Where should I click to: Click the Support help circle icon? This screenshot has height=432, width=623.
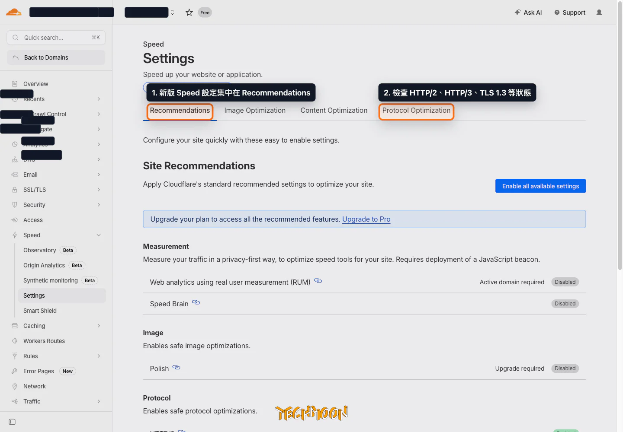point(557,13)
